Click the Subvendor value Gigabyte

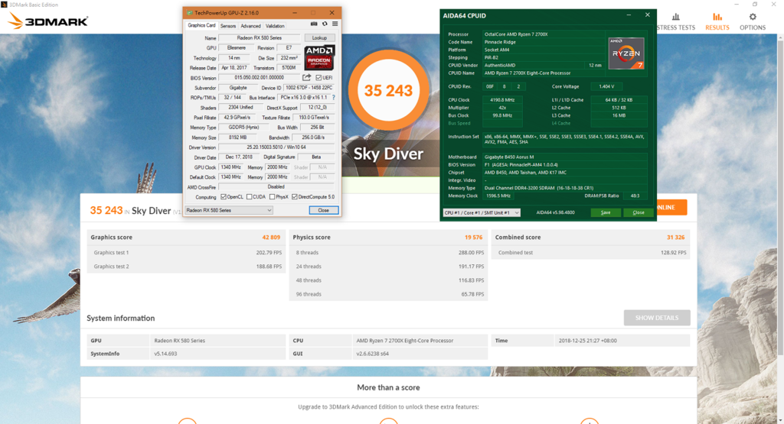click(x=238, y=88)
